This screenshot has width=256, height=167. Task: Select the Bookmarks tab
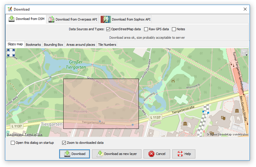[x=33, y=45]
